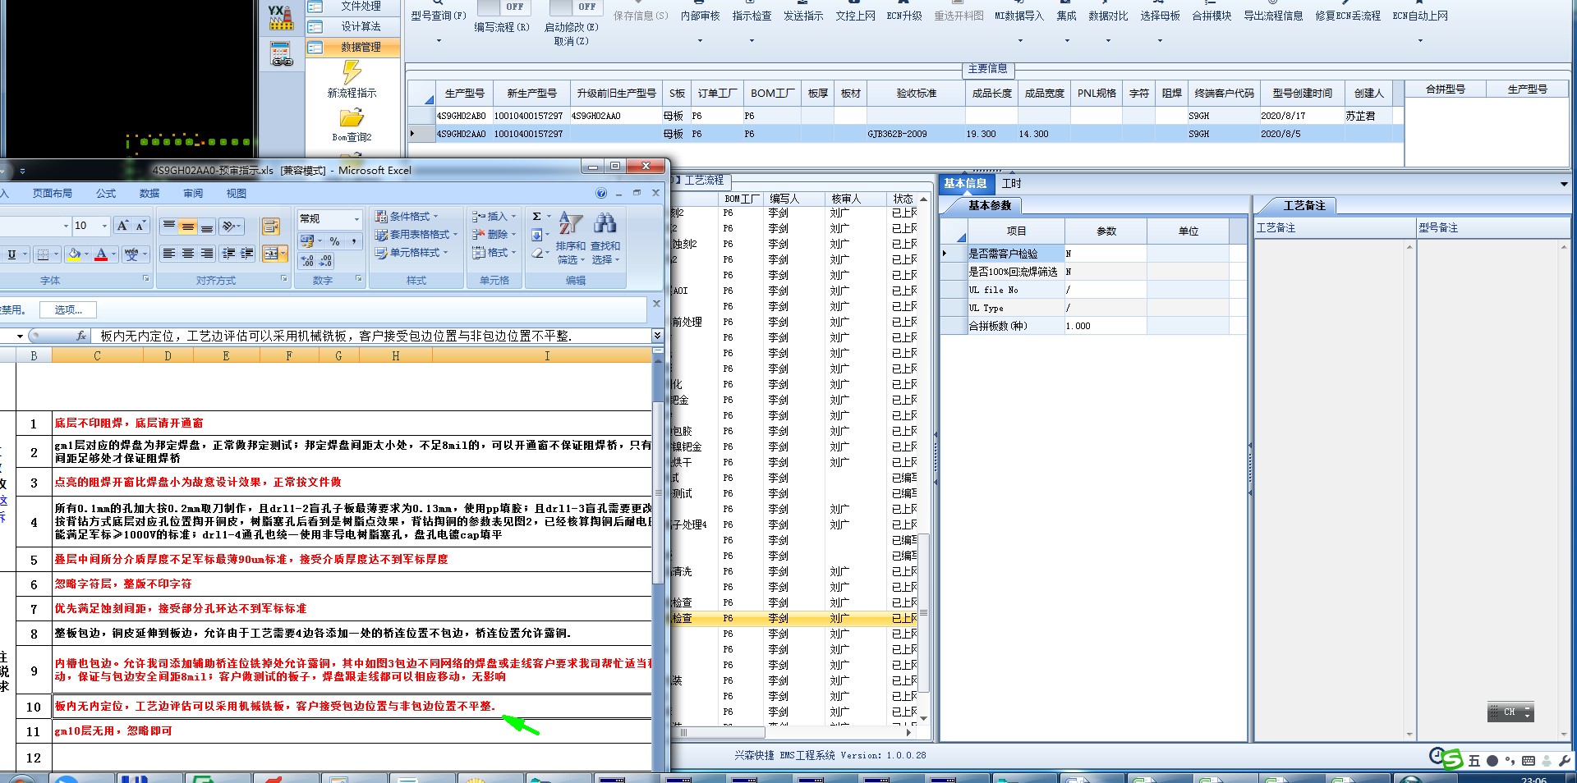Screen dimensions: 1577x783
Task: Click the fx insert function icon
Action: pos(81,336)
